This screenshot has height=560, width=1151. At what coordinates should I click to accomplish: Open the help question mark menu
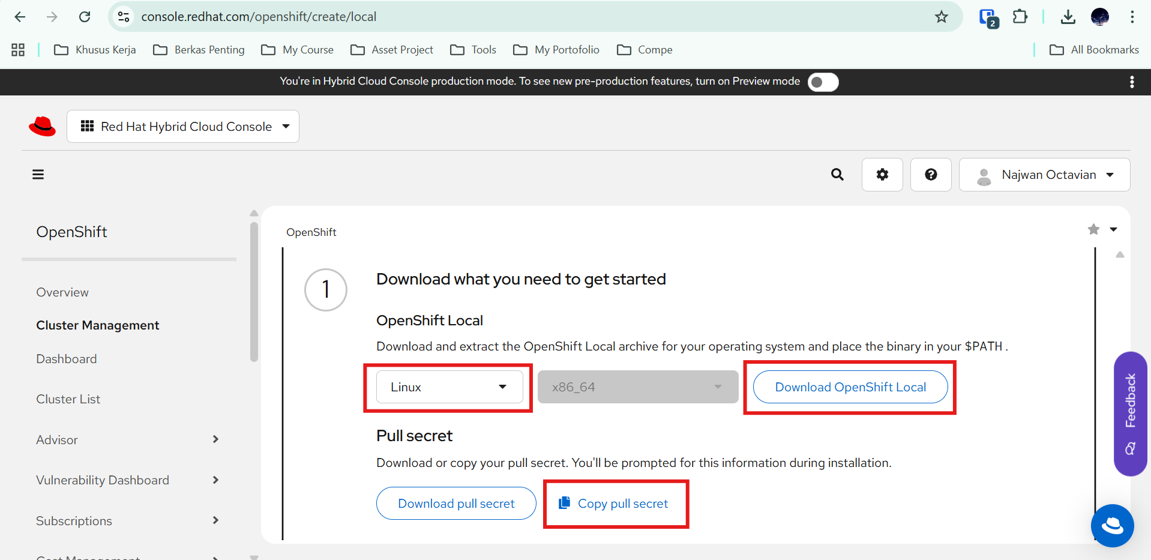[930, 175]
